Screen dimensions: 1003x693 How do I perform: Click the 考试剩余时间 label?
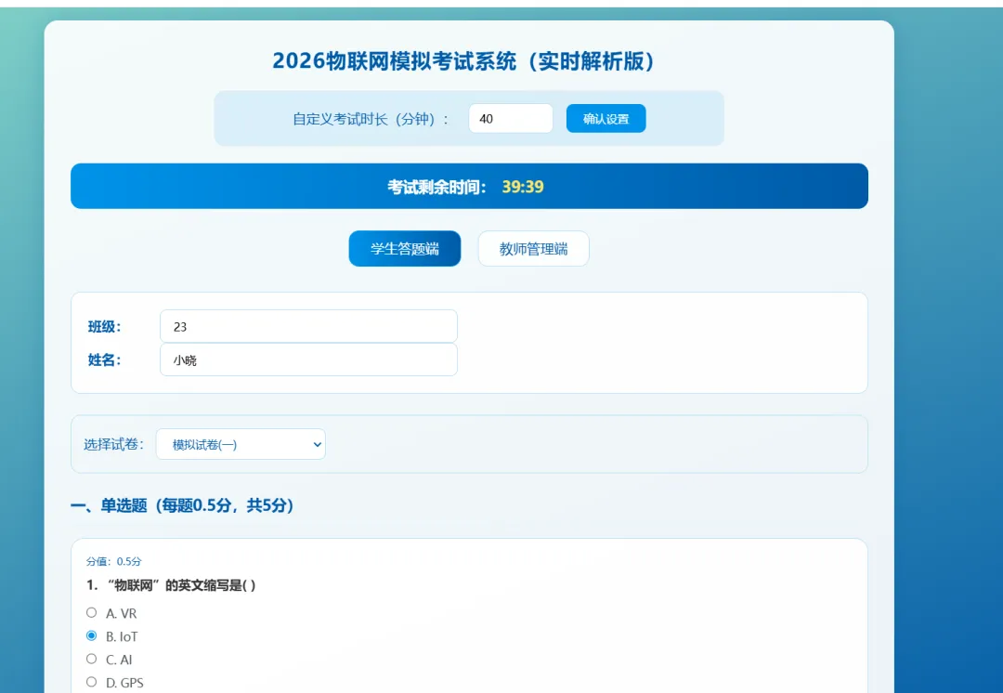point(436,187)
